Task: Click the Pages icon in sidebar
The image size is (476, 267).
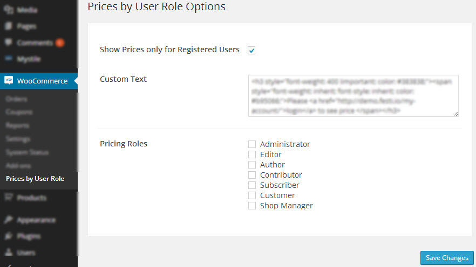Action: pyautogui.click(x=9, y=26)
